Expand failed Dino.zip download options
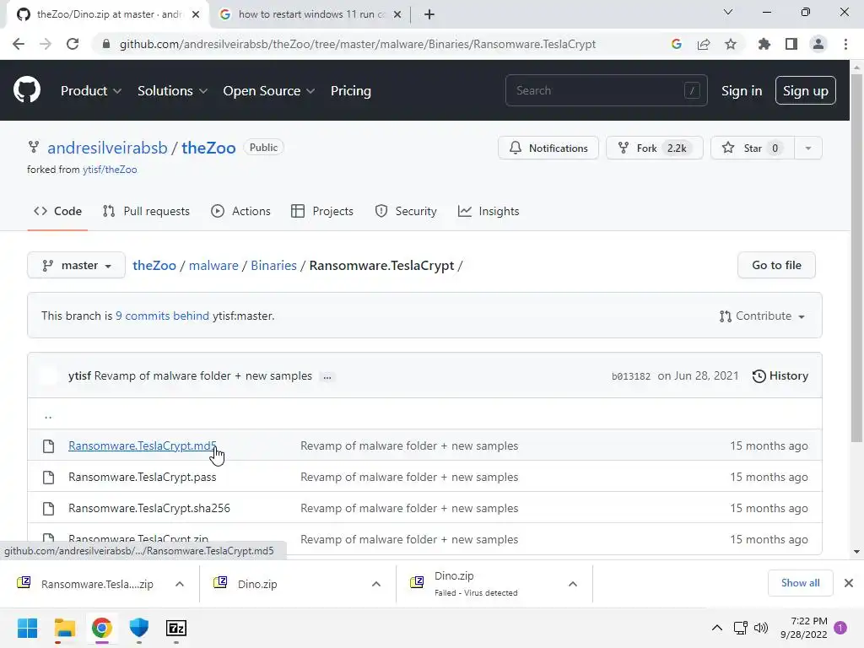Screen dimensions: 864x648 click(x=573, y=584)
